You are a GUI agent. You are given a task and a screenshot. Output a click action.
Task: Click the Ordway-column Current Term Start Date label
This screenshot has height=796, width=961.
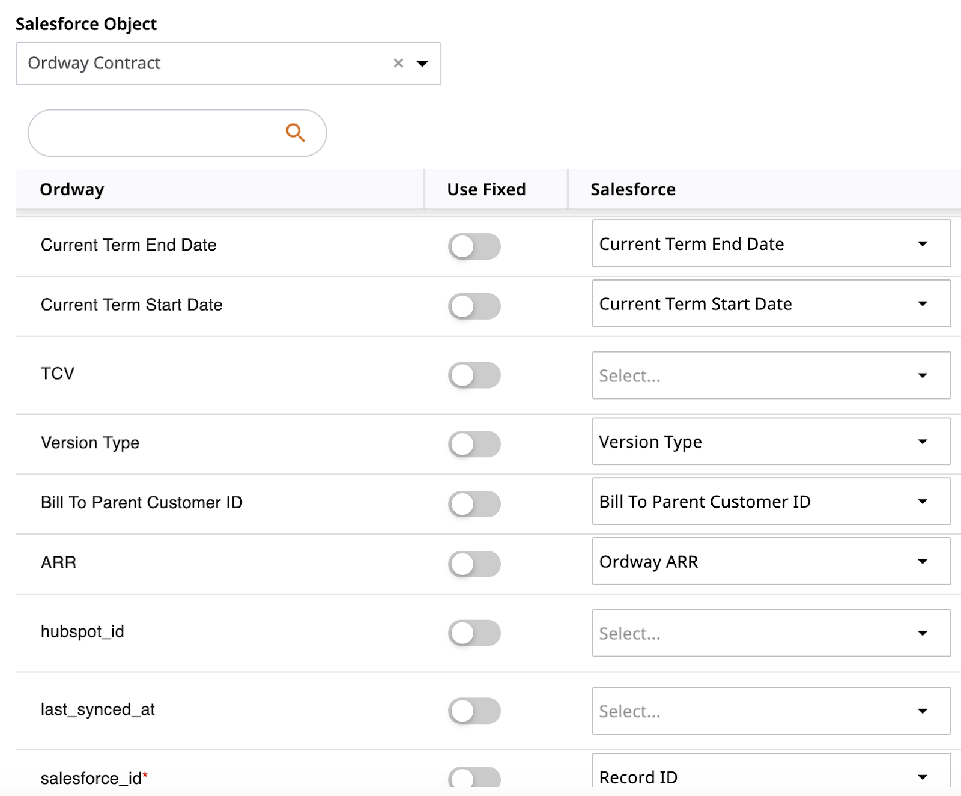tap(132, 305)
